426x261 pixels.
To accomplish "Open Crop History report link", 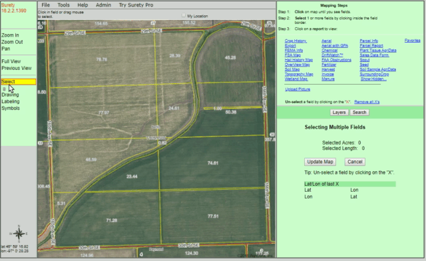I will click(296, 41).
